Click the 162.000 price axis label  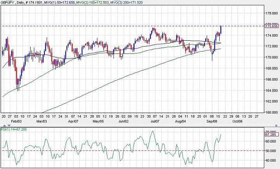coord(271,101)
